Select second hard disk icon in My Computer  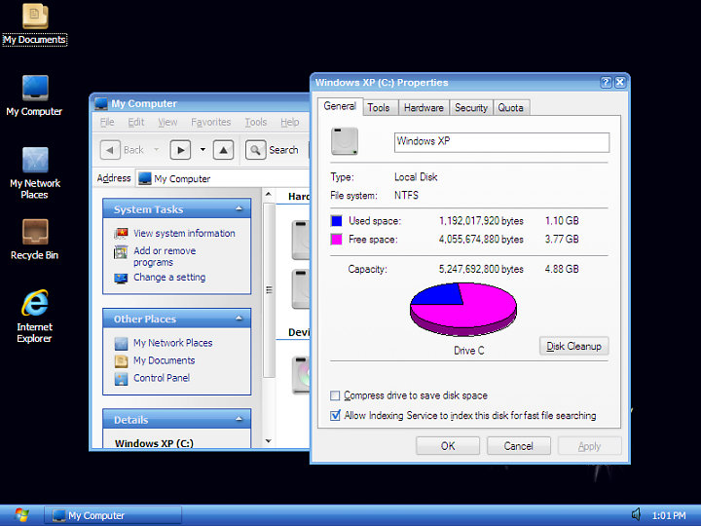click(301, 289)
